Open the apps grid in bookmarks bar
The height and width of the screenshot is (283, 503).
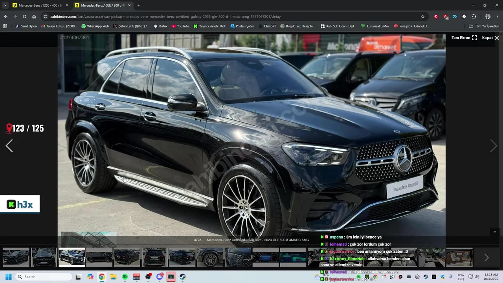(x=5, y=26)
